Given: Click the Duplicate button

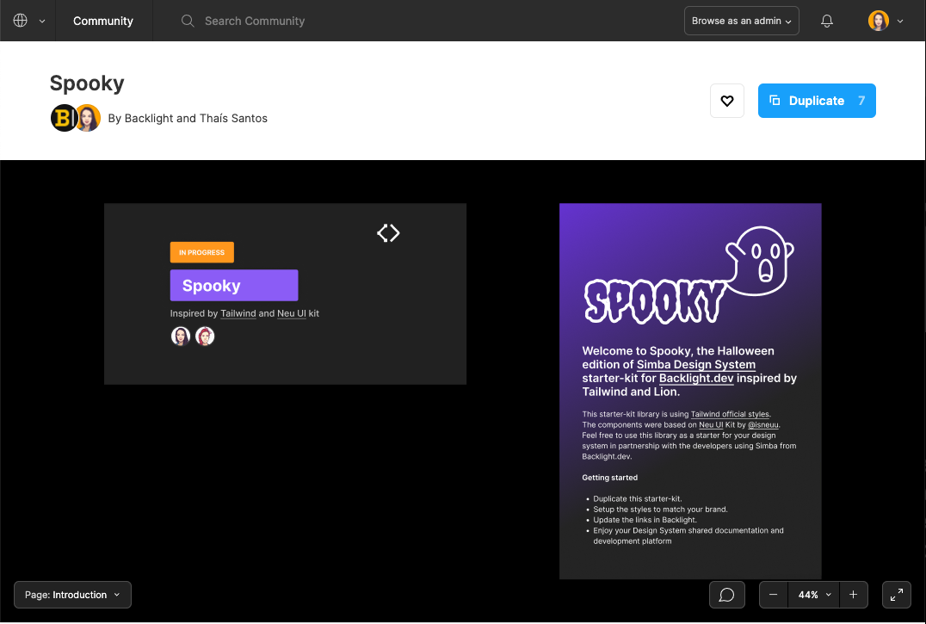Looking at the screenshot, I should 816,101.
